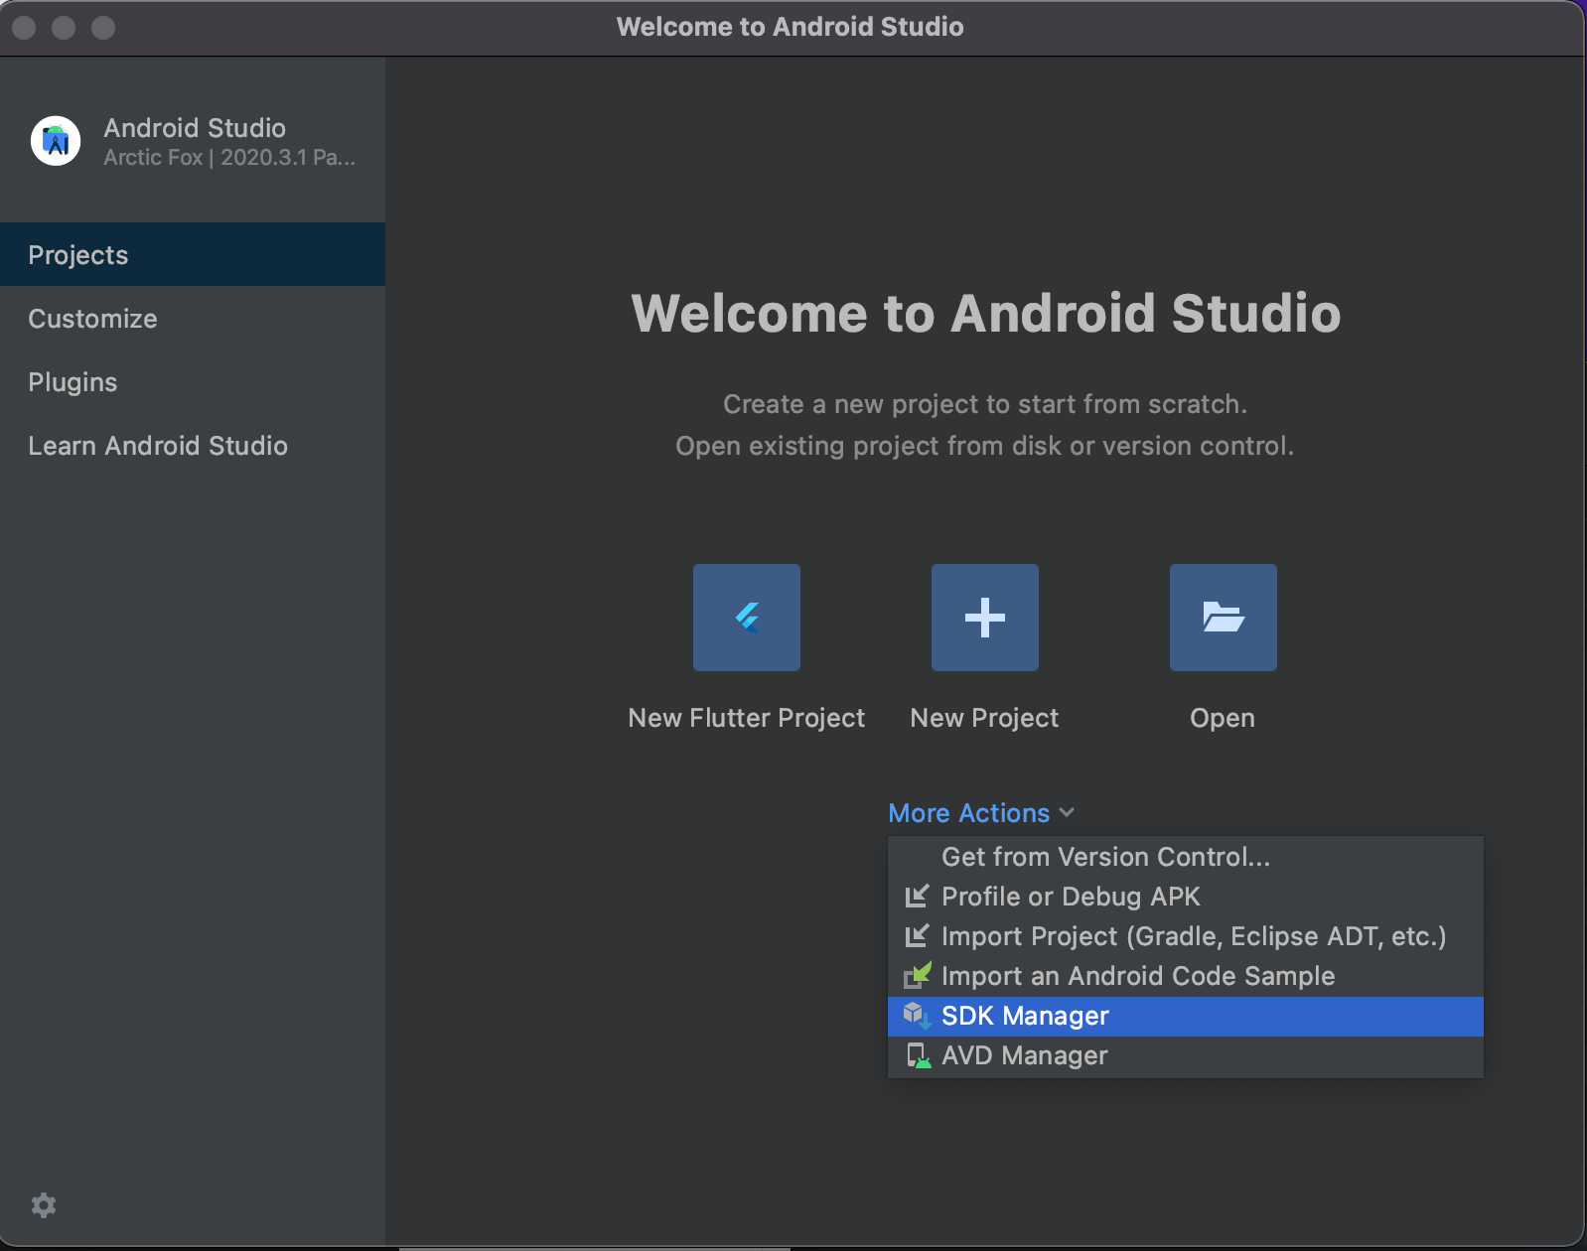Click the Open label under folder tile

pos(1223,718)
